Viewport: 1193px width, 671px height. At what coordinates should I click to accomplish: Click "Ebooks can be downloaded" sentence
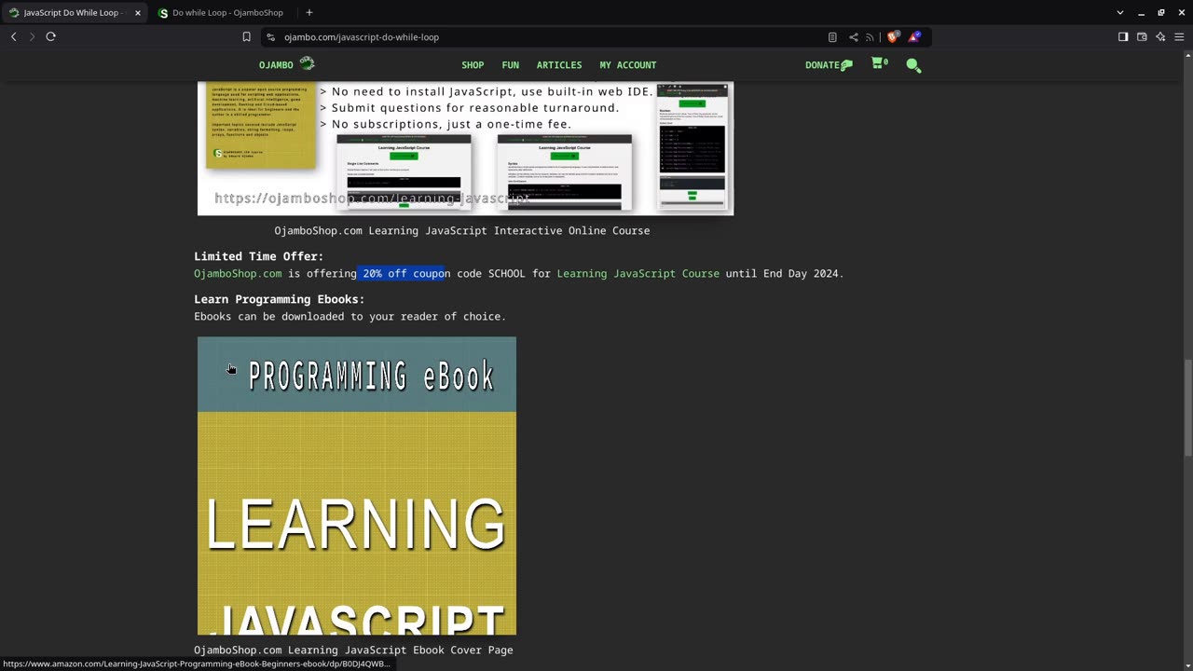click(350, 316)
